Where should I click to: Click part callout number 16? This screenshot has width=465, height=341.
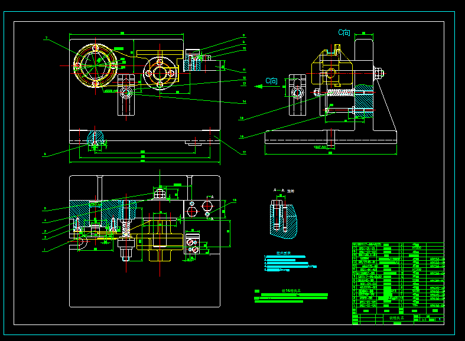[x=242, y=136]
